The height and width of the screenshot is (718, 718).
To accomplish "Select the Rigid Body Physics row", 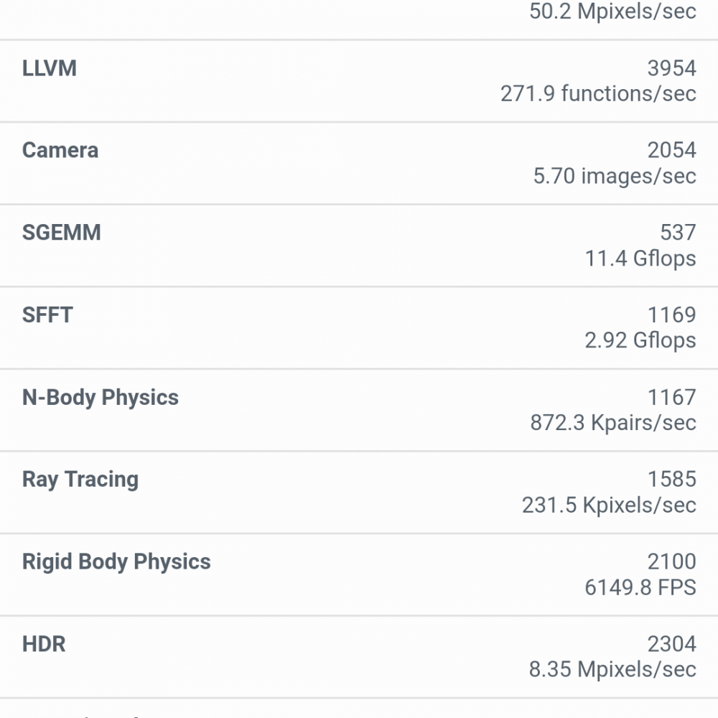I will [359, 574].
